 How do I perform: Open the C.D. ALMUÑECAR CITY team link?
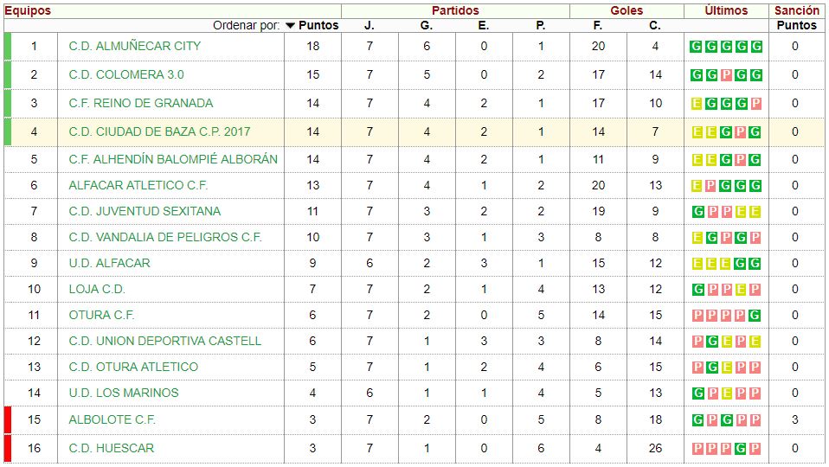[135, 46]
